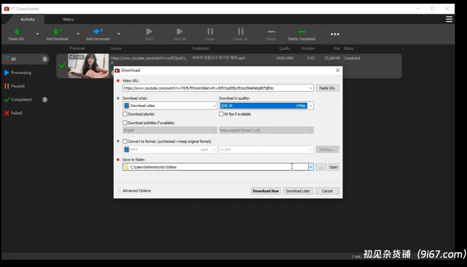This screenshot has width=467, height=267.
Task: Open the hamburger main menu icon
Action: tap(449, 19)
